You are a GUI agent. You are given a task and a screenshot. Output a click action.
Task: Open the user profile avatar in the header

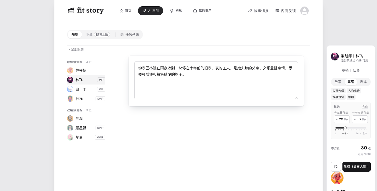(304, 11)
